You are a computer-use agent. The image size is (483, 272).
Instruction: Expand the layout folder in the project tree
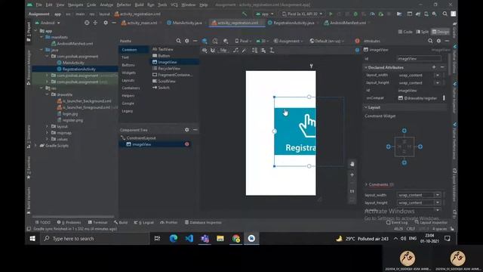pos(47,126)
